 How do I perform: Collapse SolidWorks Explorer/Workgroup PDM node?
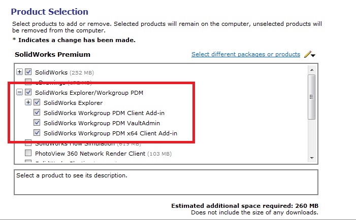pos(20,92)
